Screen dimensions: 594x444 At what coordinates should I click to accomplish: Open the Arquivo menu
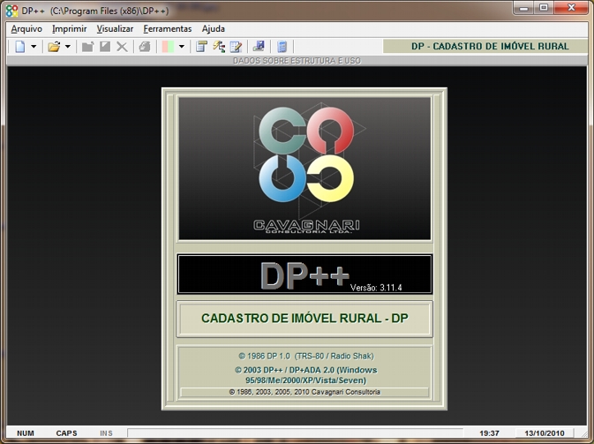click(26, 29)
